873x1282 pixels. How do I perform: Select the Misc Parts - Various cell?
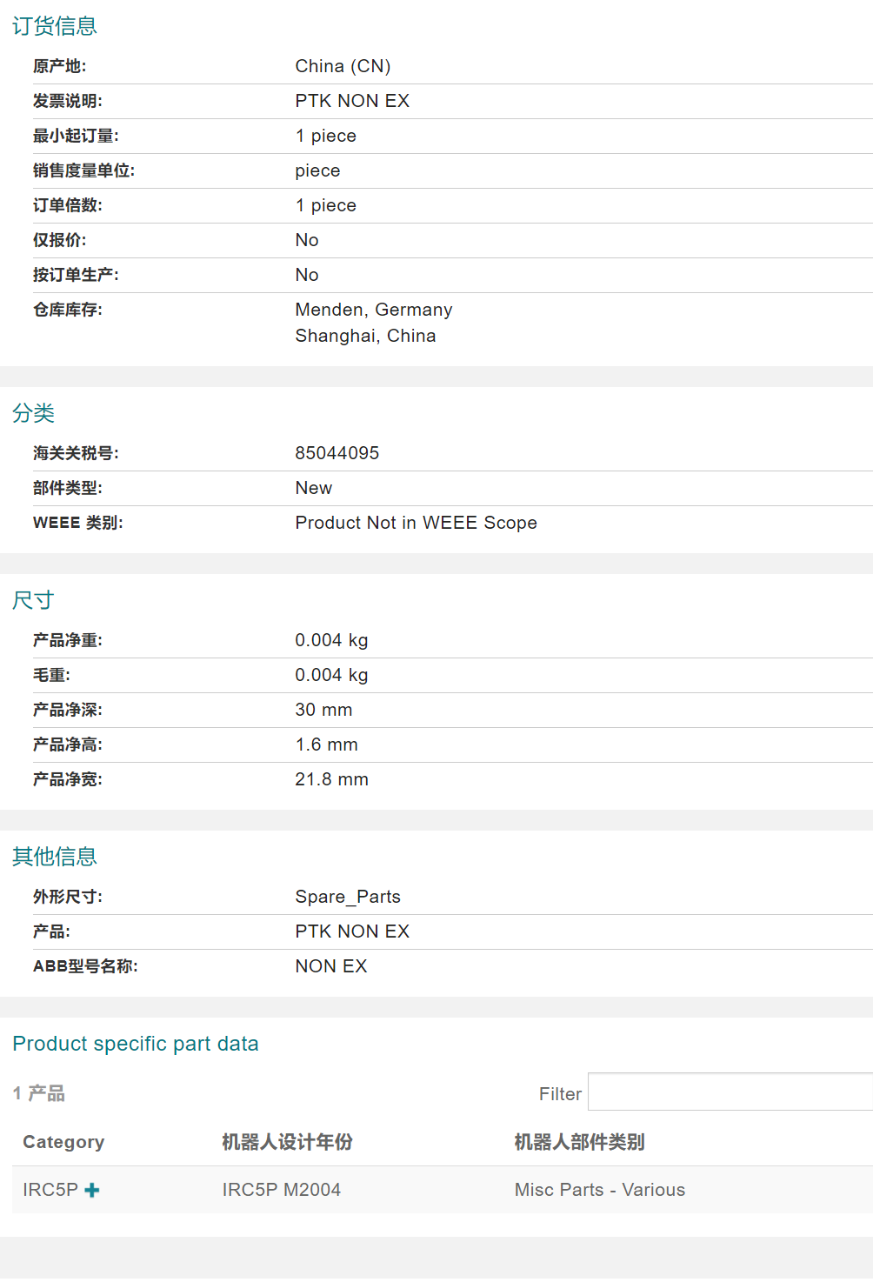click(599, 1190)
